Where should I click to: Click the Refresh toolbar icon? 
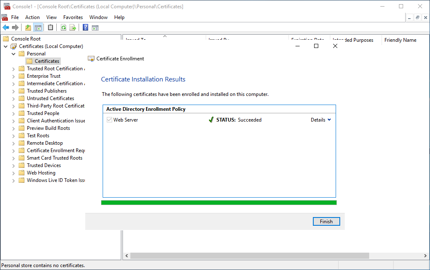tap(63, 28)
